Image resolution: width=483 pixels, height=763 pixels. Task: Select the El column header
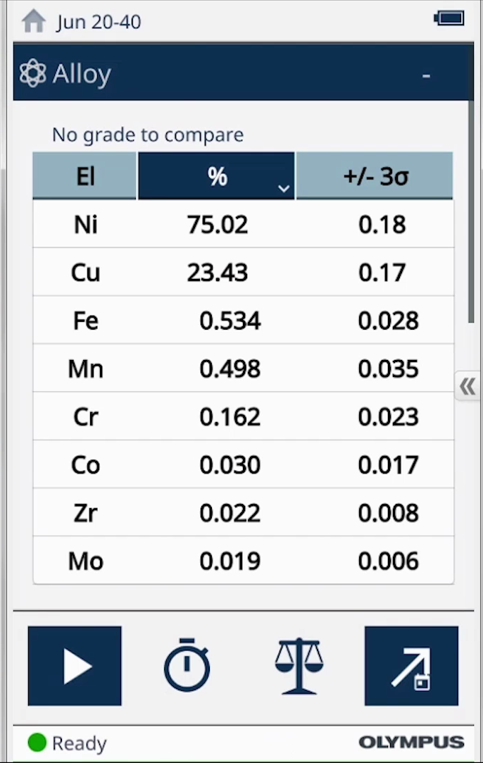pyautogui.click(x=85, y=176)
